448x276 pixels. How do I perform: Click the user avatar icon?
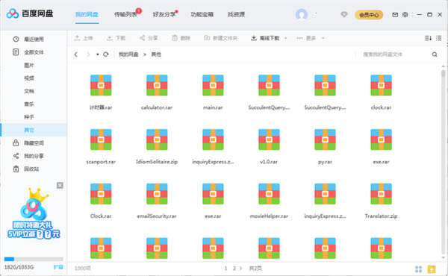tap(302, 15)
